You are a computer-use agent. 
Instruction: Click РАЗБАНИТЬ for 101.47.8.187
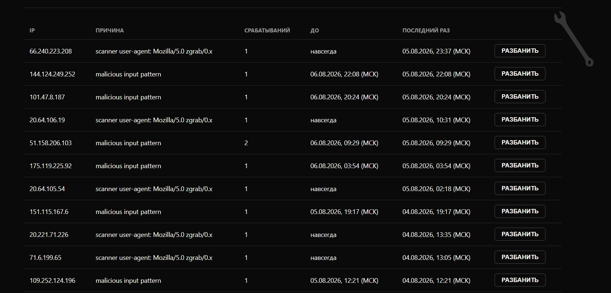520,97
